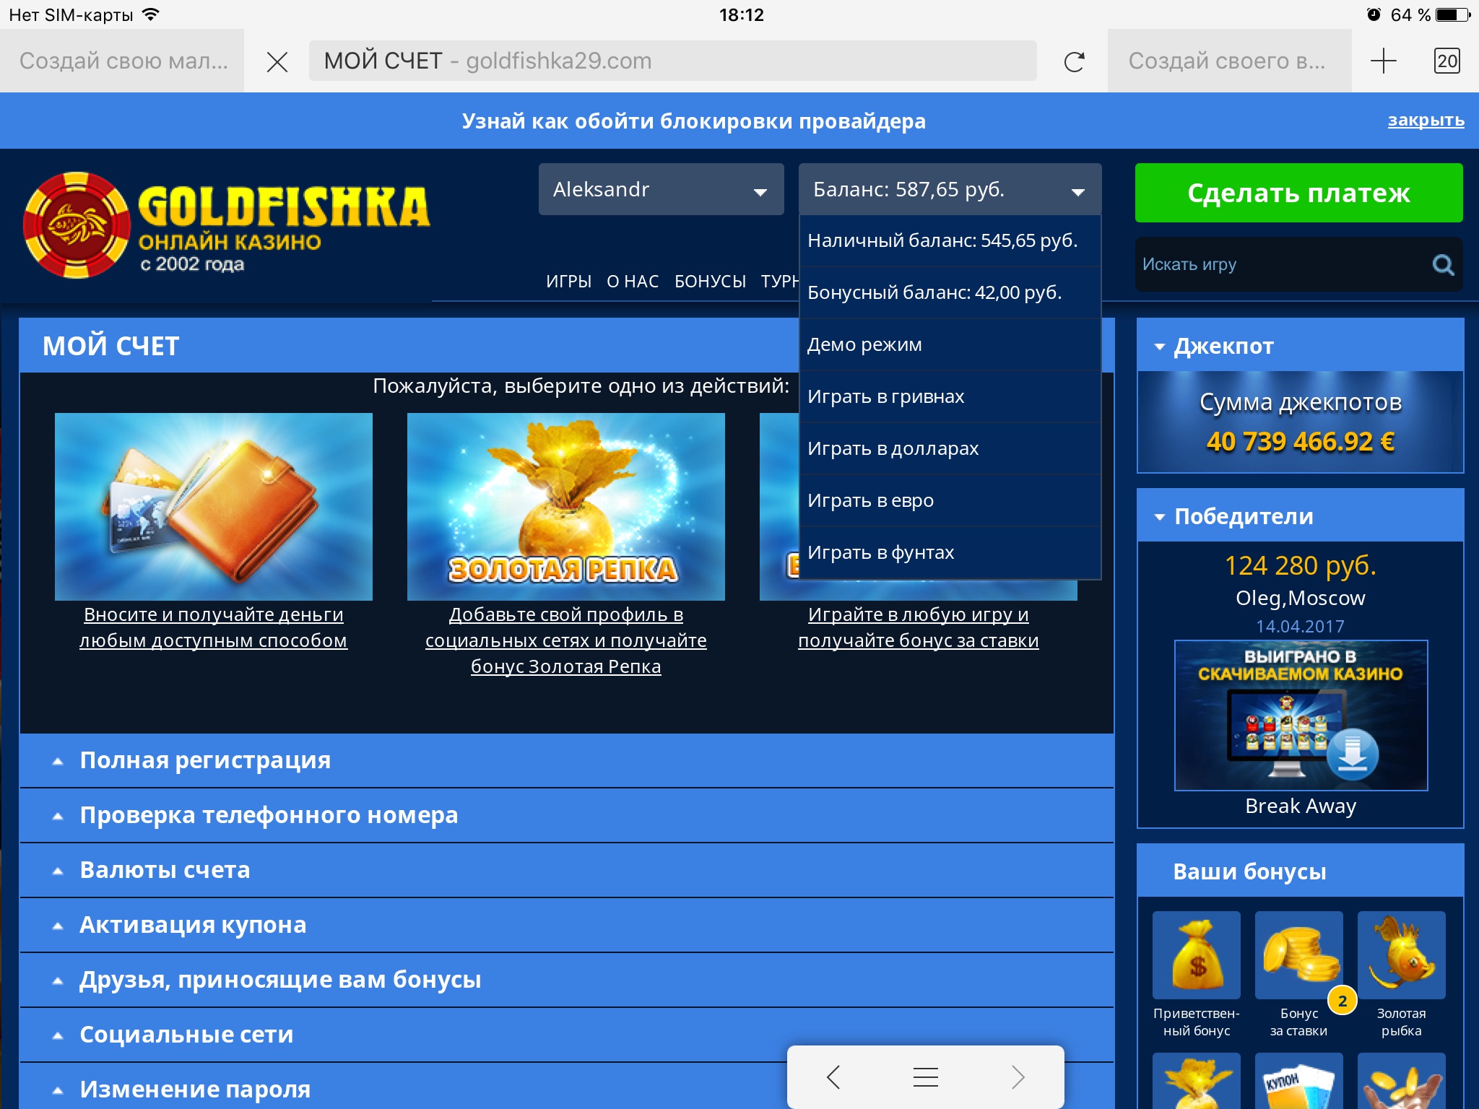Collapse the balance dropdown showing 587,65 руб.
Image resolution: width=1479 pixels, height=1109 pixels.
coord(949,189)
